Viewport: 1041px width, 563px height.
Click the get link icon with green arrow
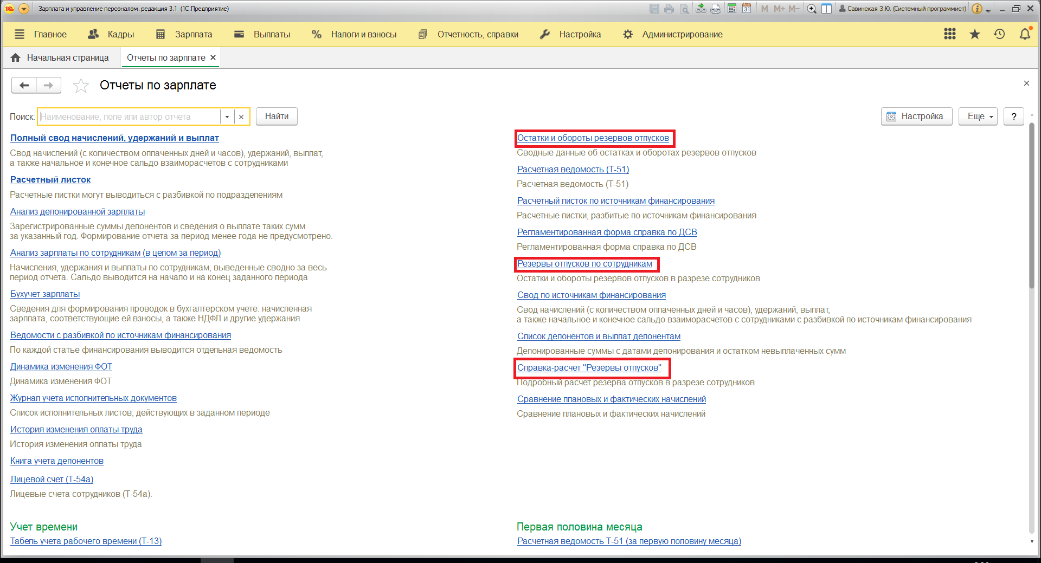tap(701, 9)
